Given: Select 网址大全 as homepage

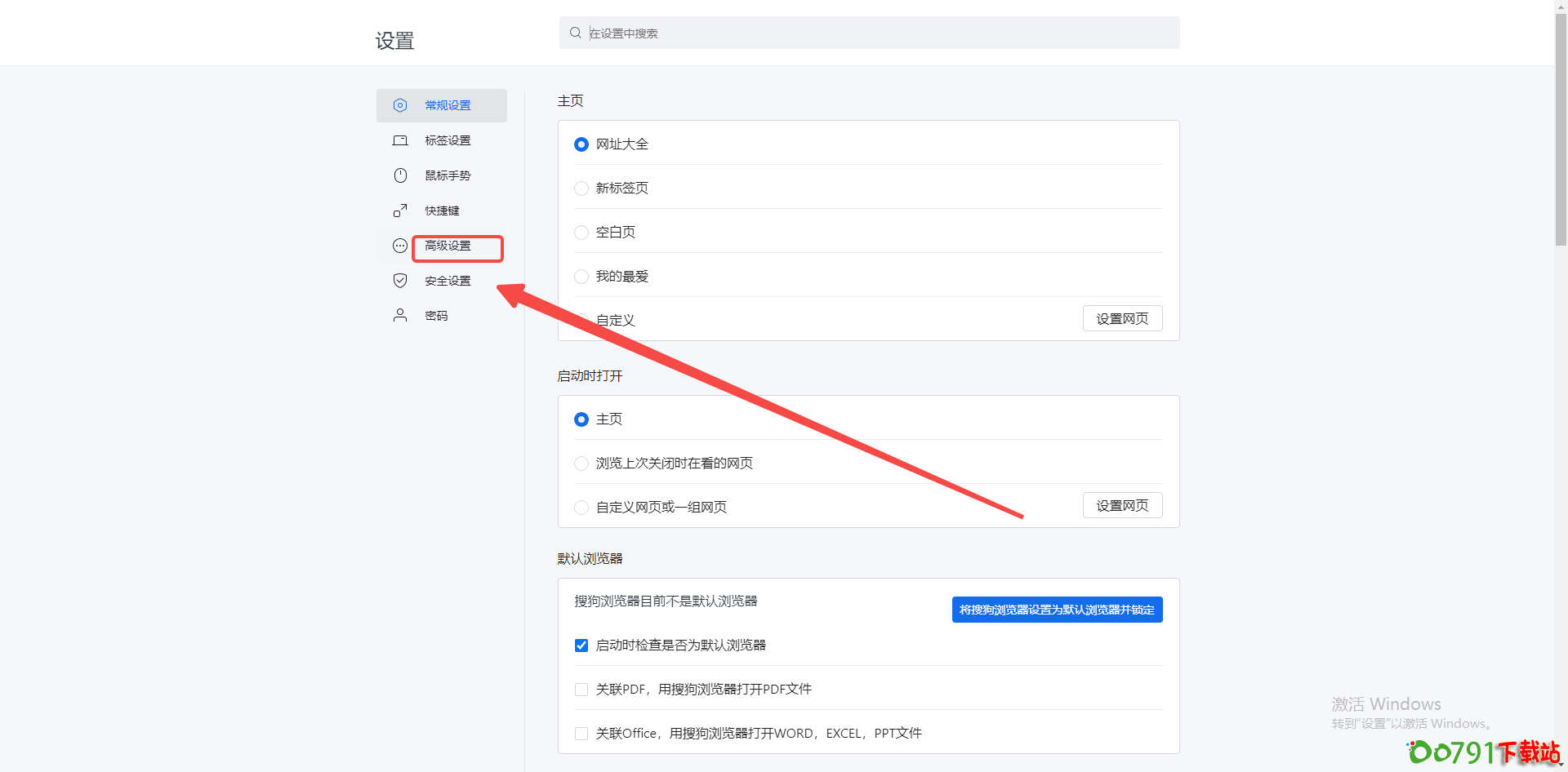Looking at the screenshot, I should tap(581, 144).
